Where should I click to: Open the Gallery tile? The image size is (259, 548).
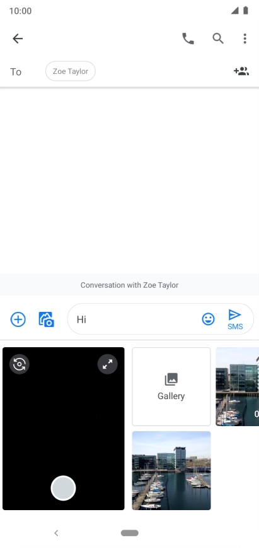(171, 386)
